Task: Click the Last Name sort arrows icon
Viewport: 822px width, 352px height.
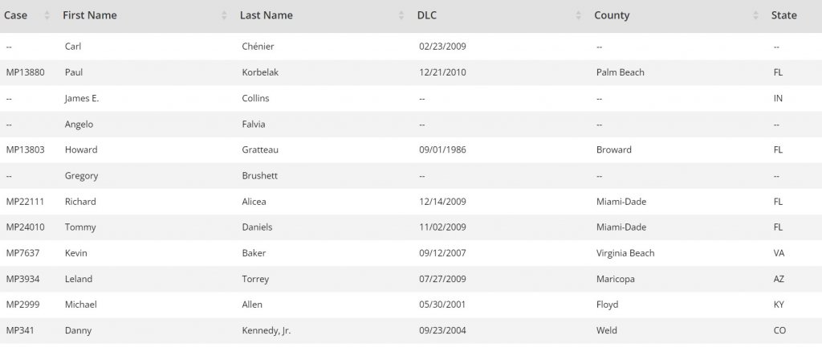Action: point(401,15)
